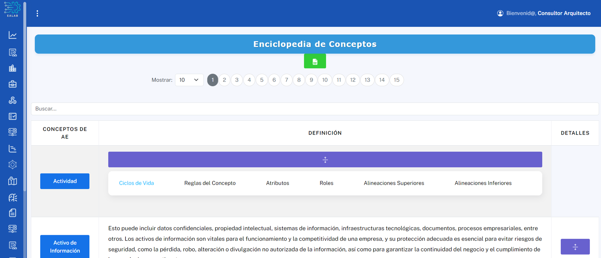Click the user profile icon in header
The height and width of the screenshot is (258, 601).
[500, 13]
